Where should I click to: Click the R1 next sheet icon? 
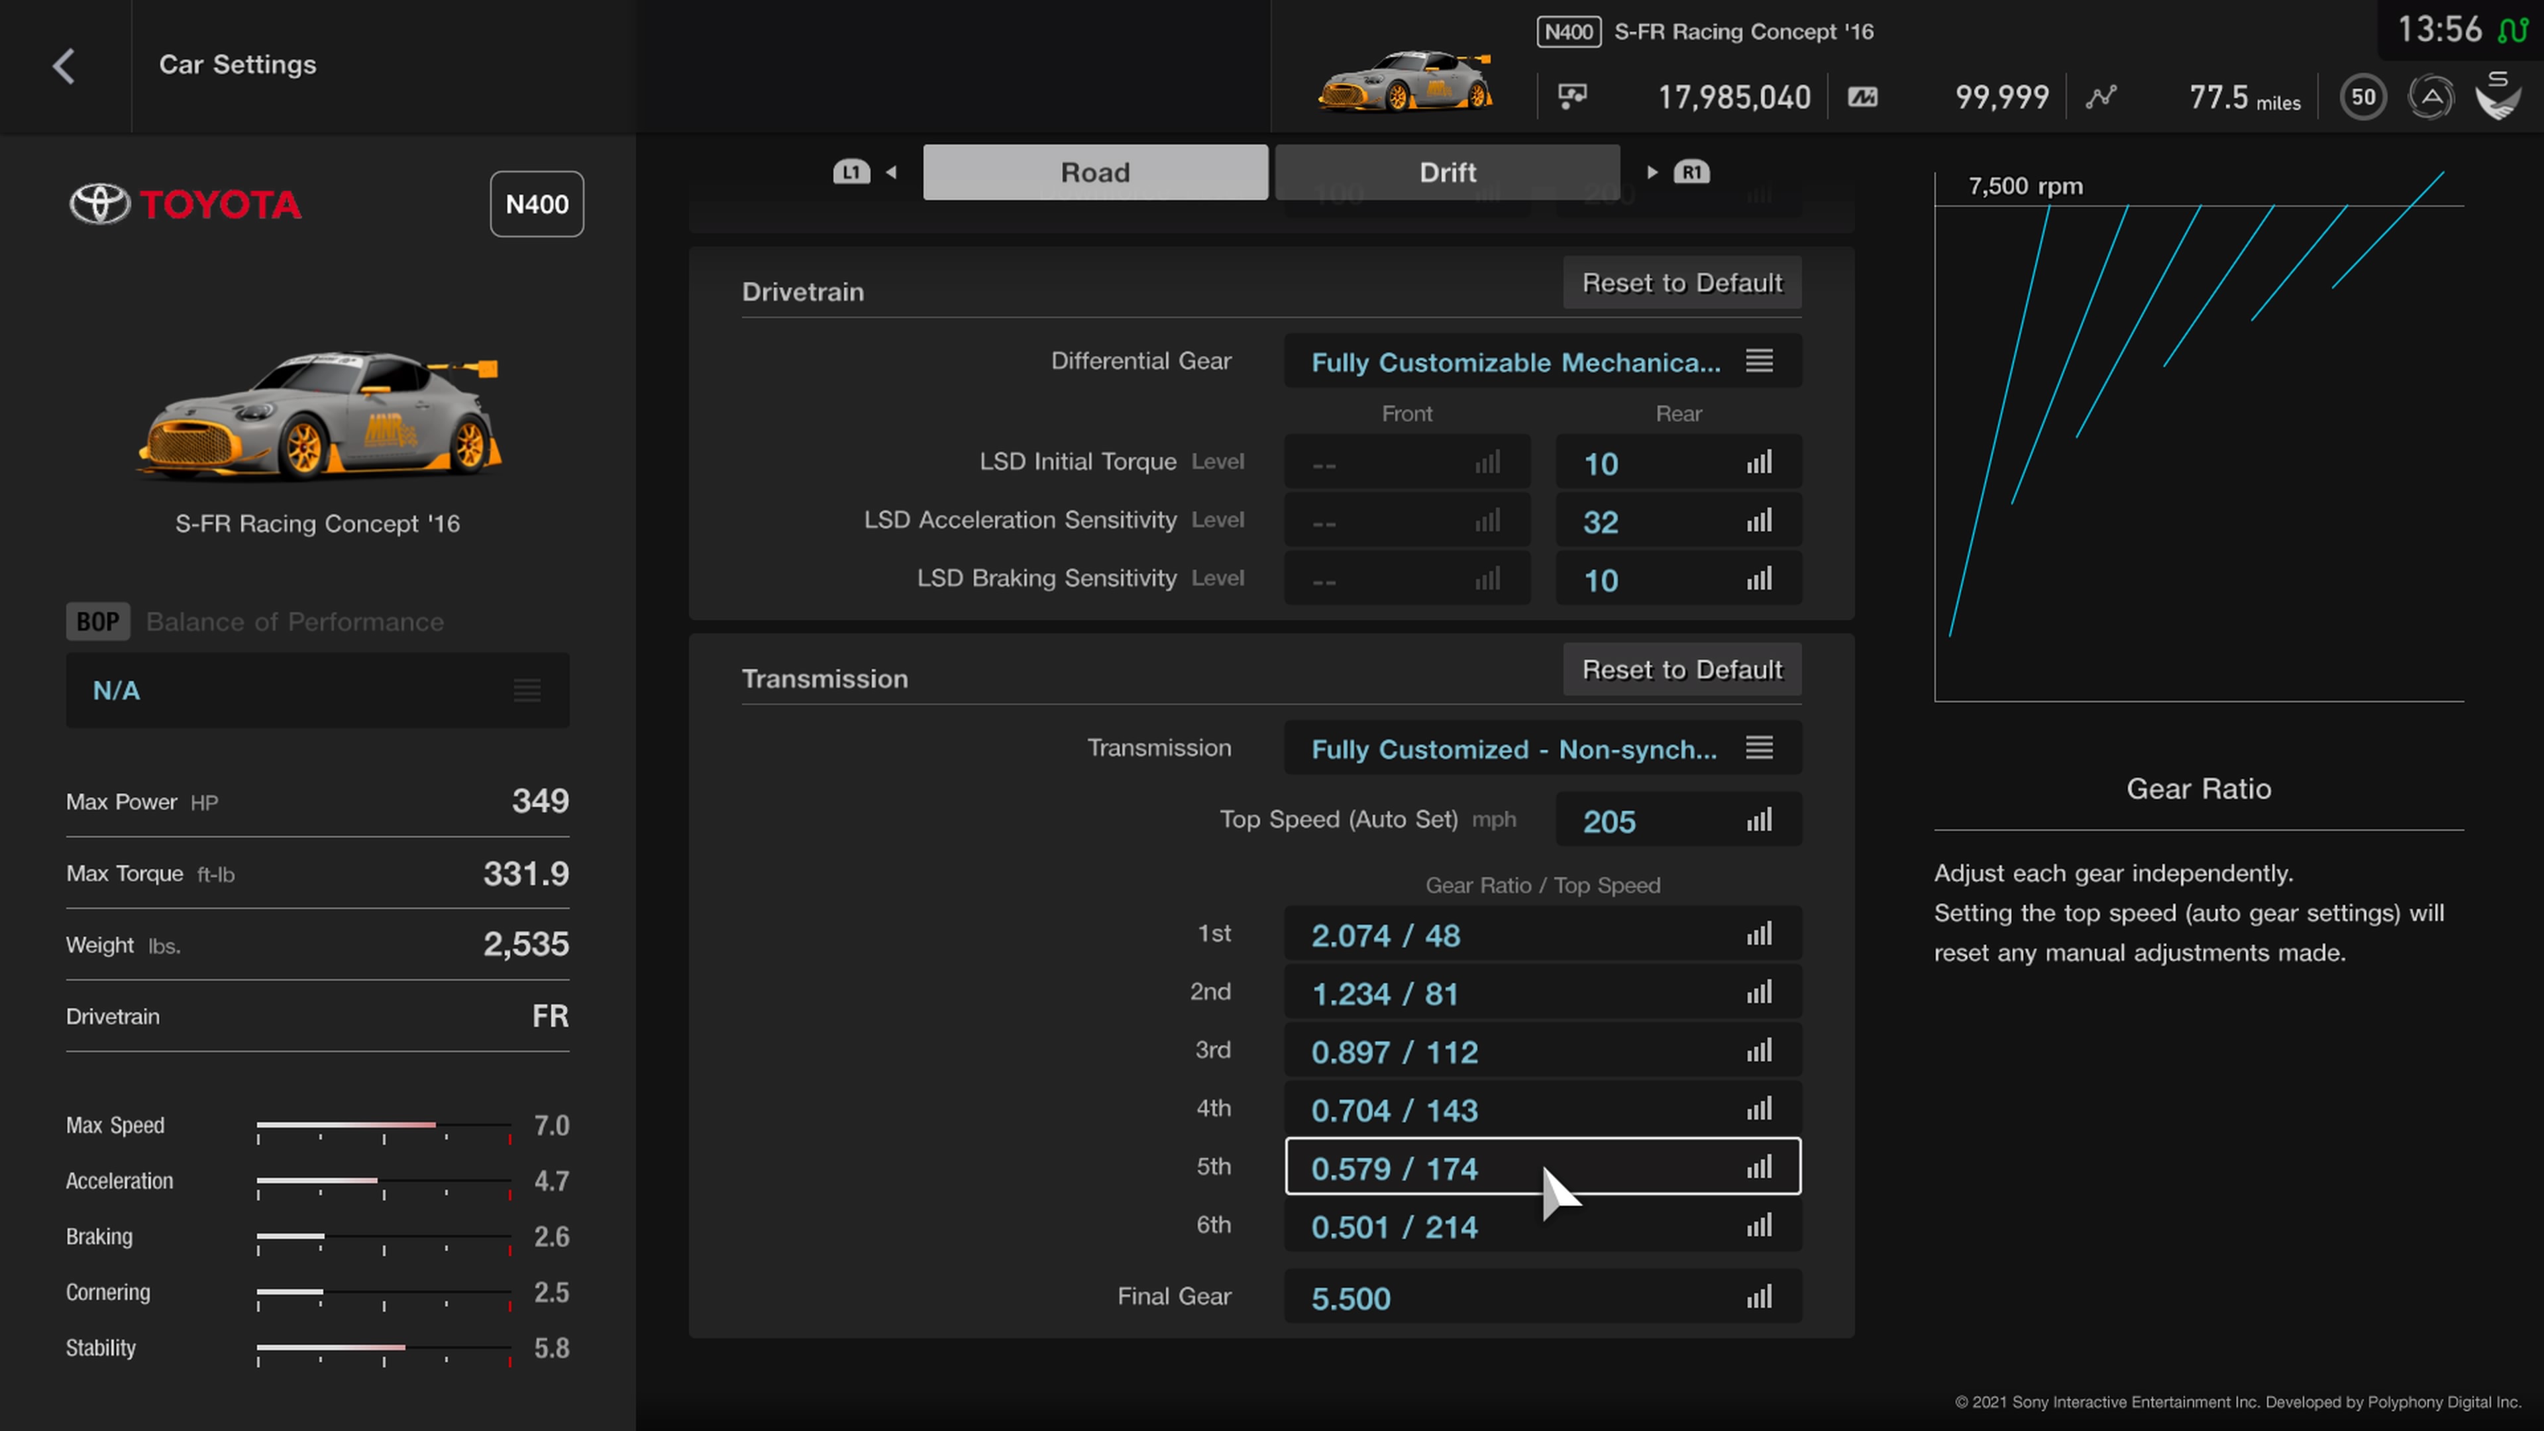tap(1692, 172)
